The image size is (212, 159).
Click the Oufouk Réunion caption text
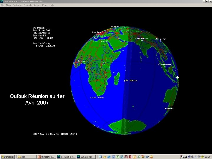[x=37, y=100]
